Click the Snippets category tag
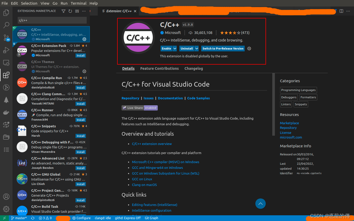The height and width of the screenshot is (221, 354). tap(301, 104)
